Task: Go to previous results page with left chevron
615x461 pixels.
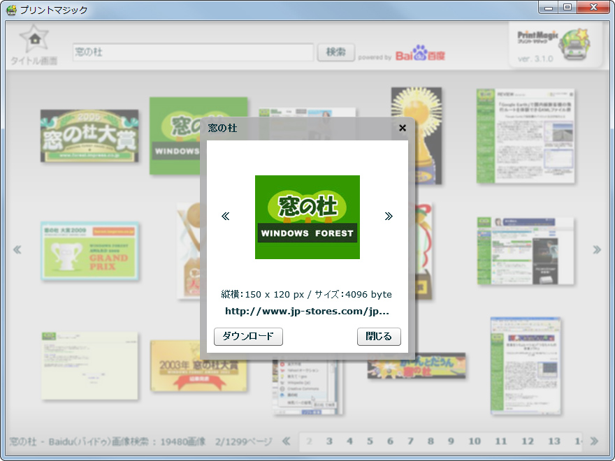Action: click(x=17, y=249)
